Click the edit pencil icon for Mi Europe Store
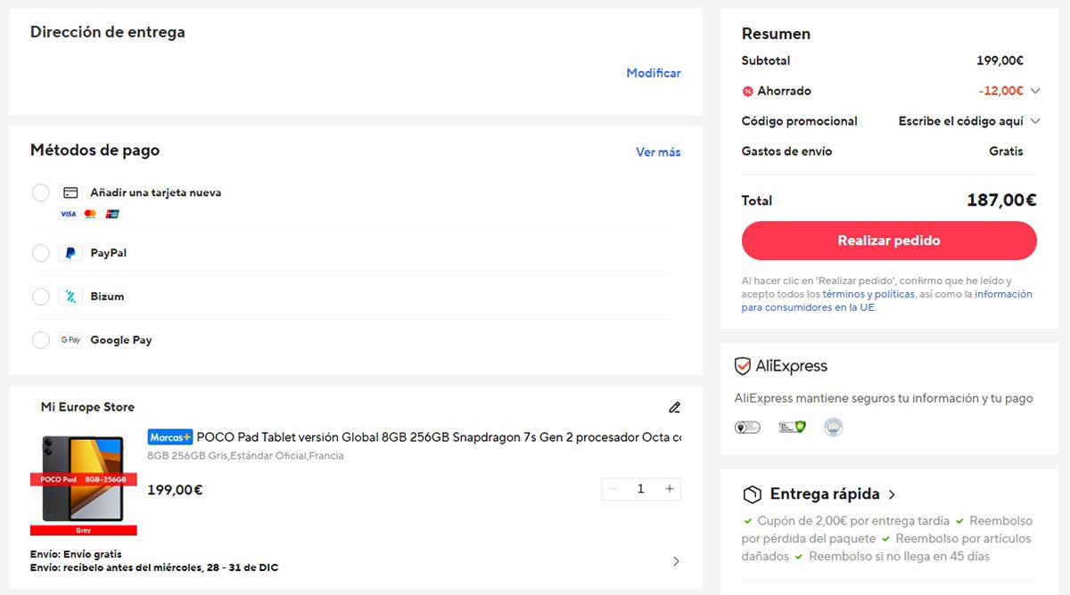Viewport: 1070px width, 595px height. coord(674,408)
